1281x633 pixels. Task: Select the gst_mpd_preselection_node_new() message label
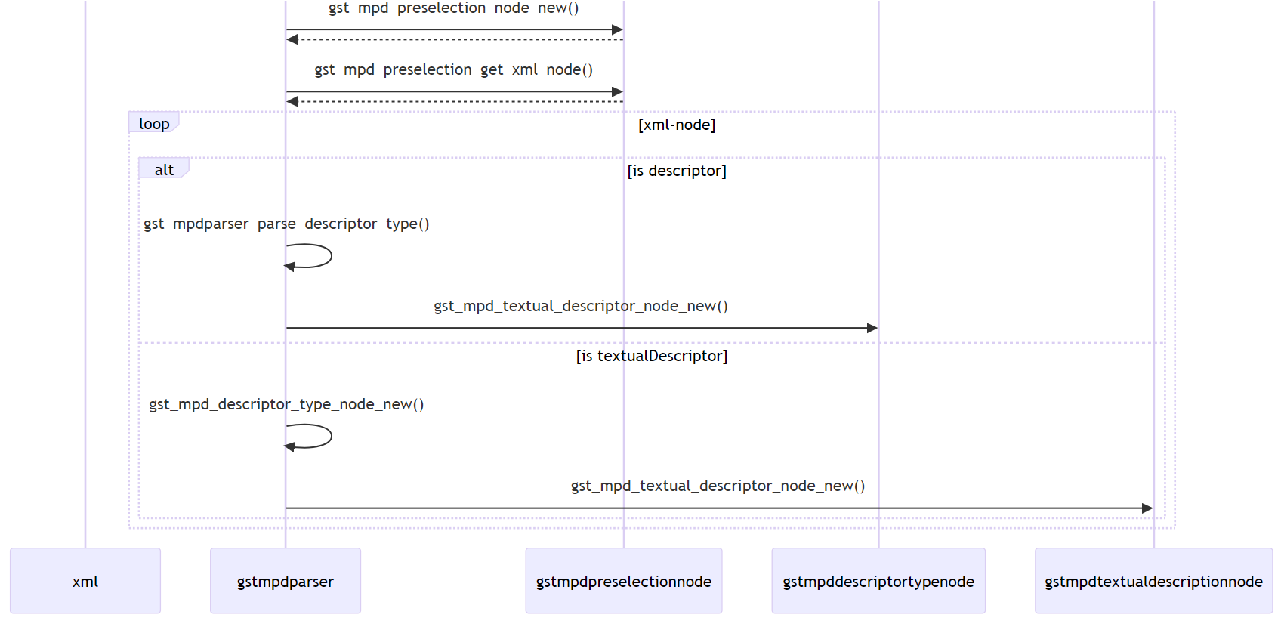pos(454,8)
